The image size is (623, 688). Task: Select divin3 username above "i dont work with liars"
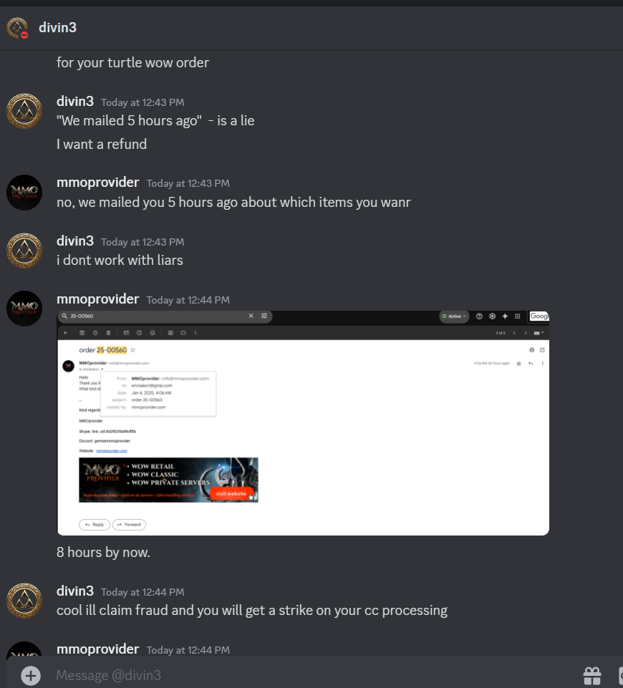click(75, 241)
